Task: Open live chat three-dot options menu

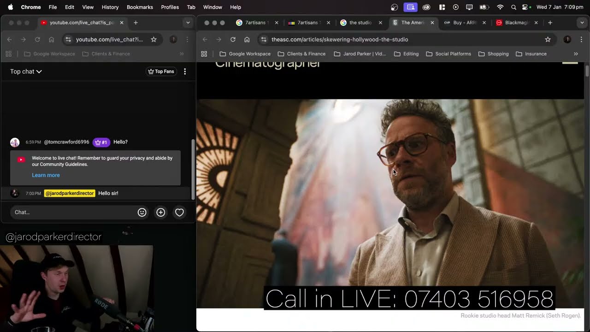Action: click(x=185, y=71)
